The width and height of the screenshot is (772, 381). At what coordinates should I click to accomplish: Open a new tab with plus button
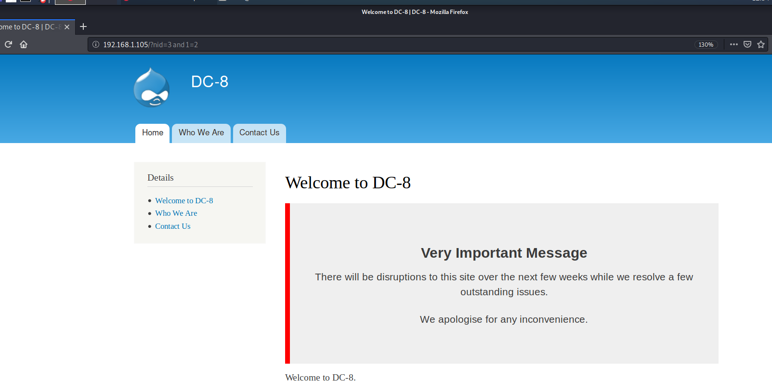[x=83, y=26]
